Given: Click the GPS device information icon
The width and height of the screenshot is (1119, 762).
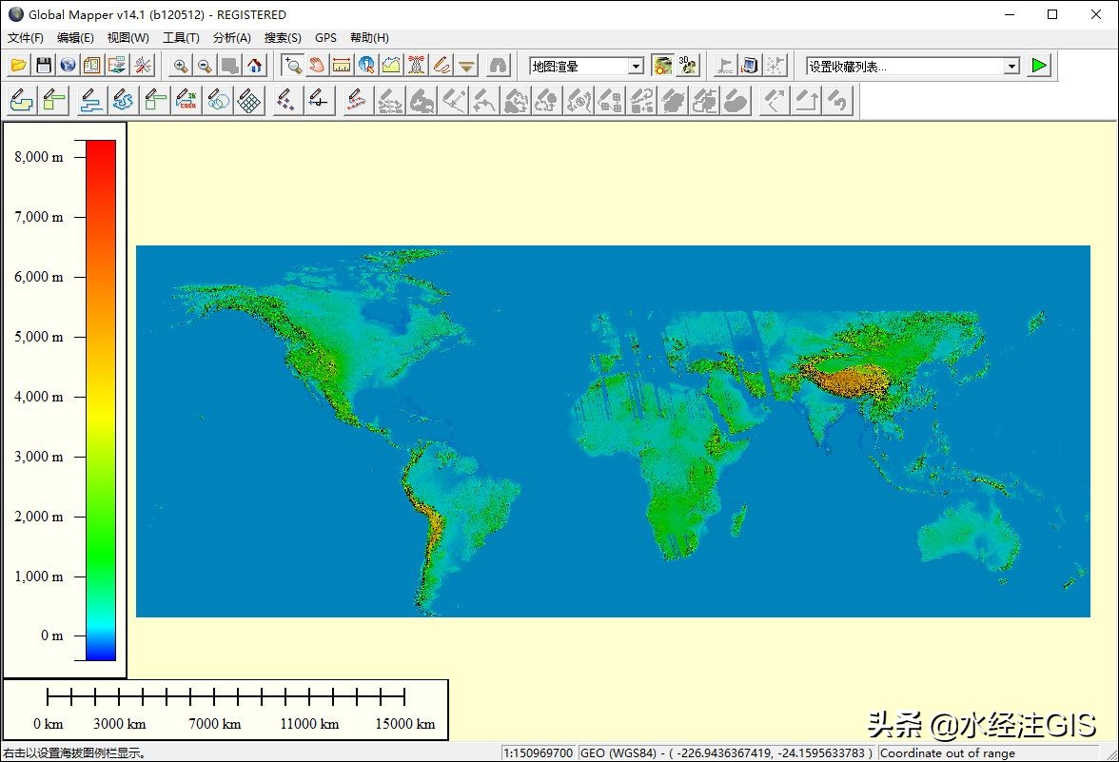Looking at the screenshot, I should pos(750,66).
